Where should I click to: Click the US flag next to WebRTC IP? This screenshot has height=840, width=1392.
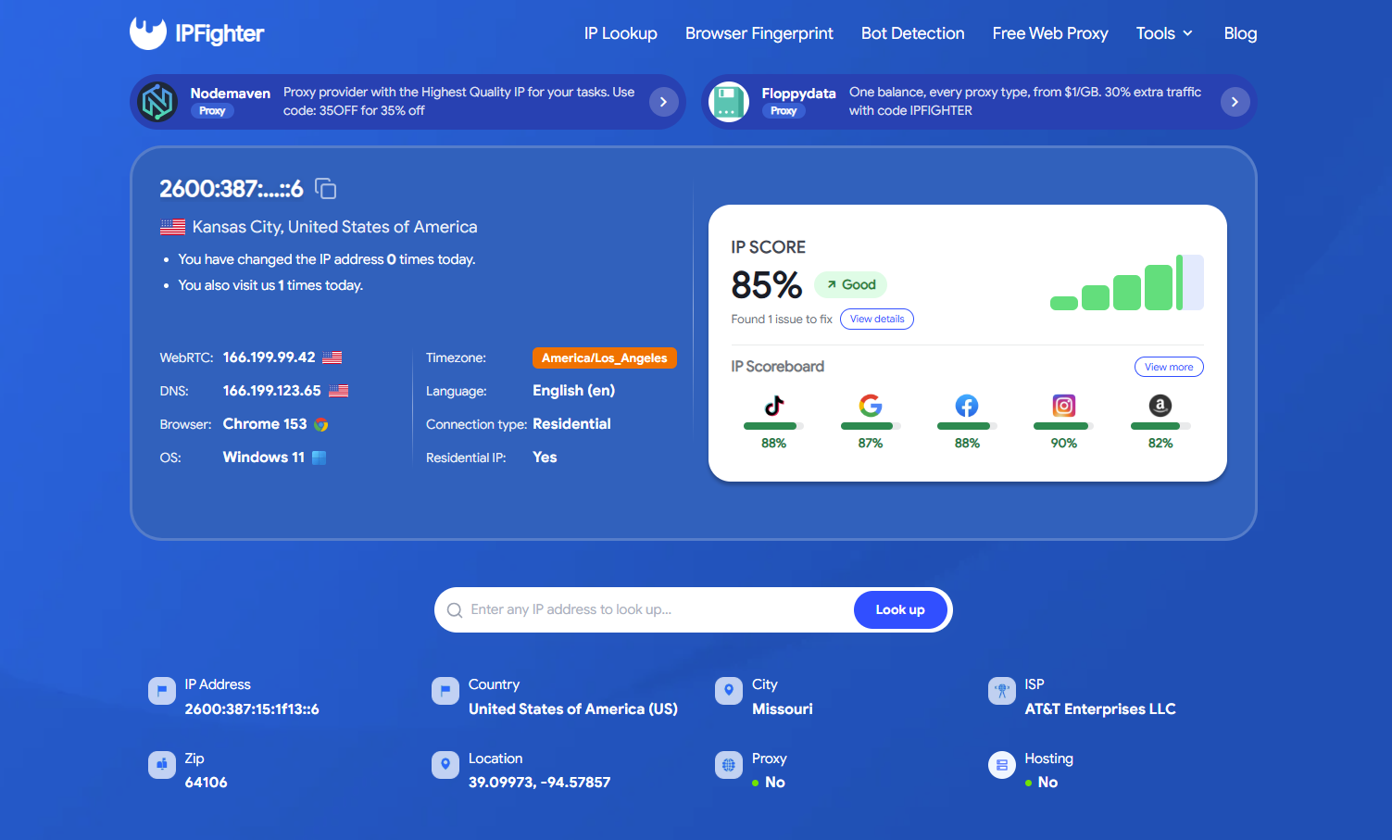pyautogui.click(x=332, y=357)
